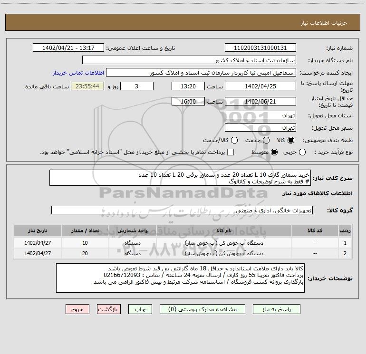Select the متوسط purchase type radio
The width and height of the screenshot is (366, 354).
[x=274, y=152]
